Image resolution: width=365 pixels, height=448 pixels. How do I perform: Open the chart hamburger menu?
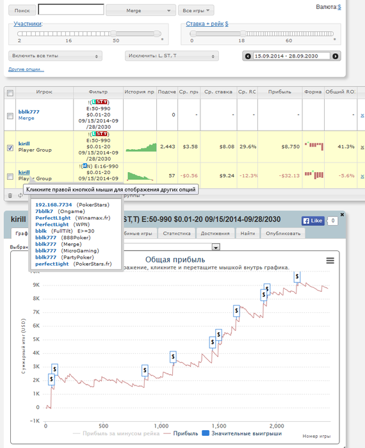click(x=330, y=260)
